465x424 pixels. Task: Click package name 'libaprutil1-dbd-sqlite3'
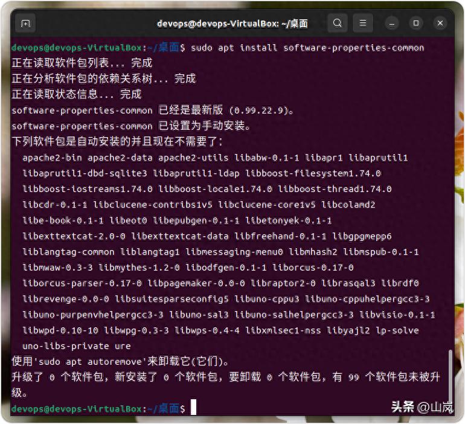85,173
